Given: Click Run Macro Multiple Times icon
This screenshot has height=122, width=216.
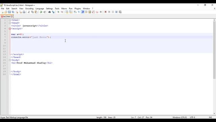Looking at the screenshot, I should (x=116, y=12).
